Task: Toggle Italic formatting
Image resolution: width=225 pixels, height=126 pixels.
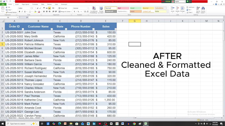Action: coord(22,12)
